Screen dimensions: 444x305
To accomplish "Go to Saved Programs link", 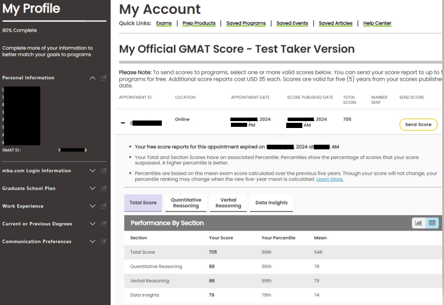I will coord(246,23).
